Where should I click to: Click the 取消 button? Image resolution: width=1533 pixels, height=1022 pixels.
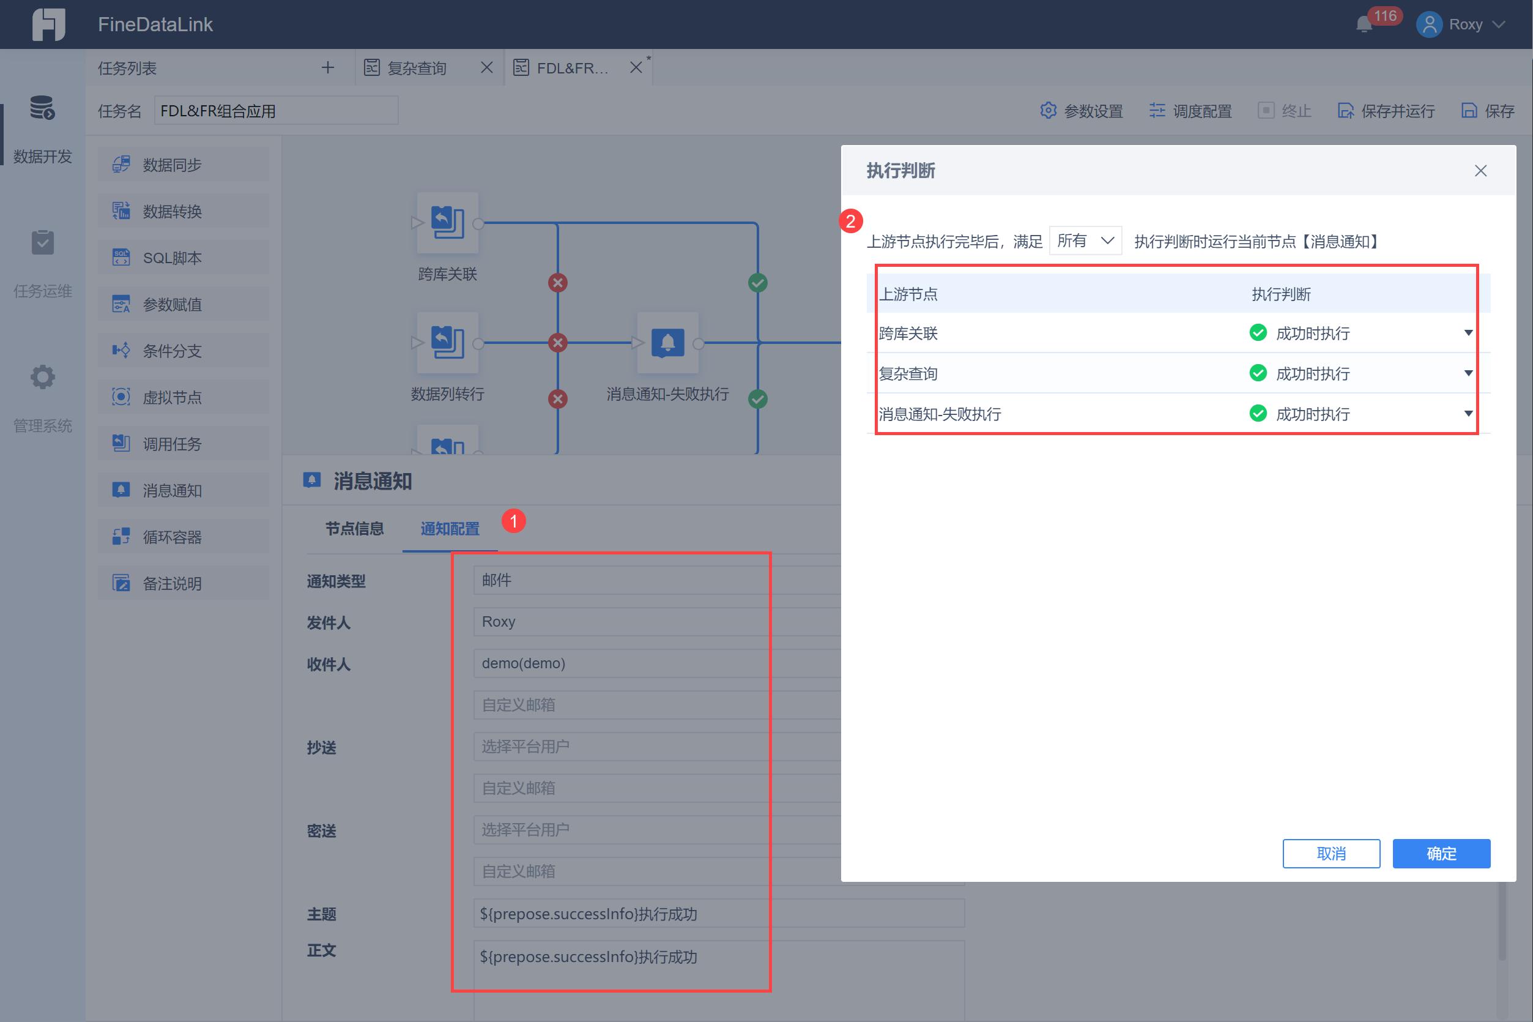(1331, 853)
